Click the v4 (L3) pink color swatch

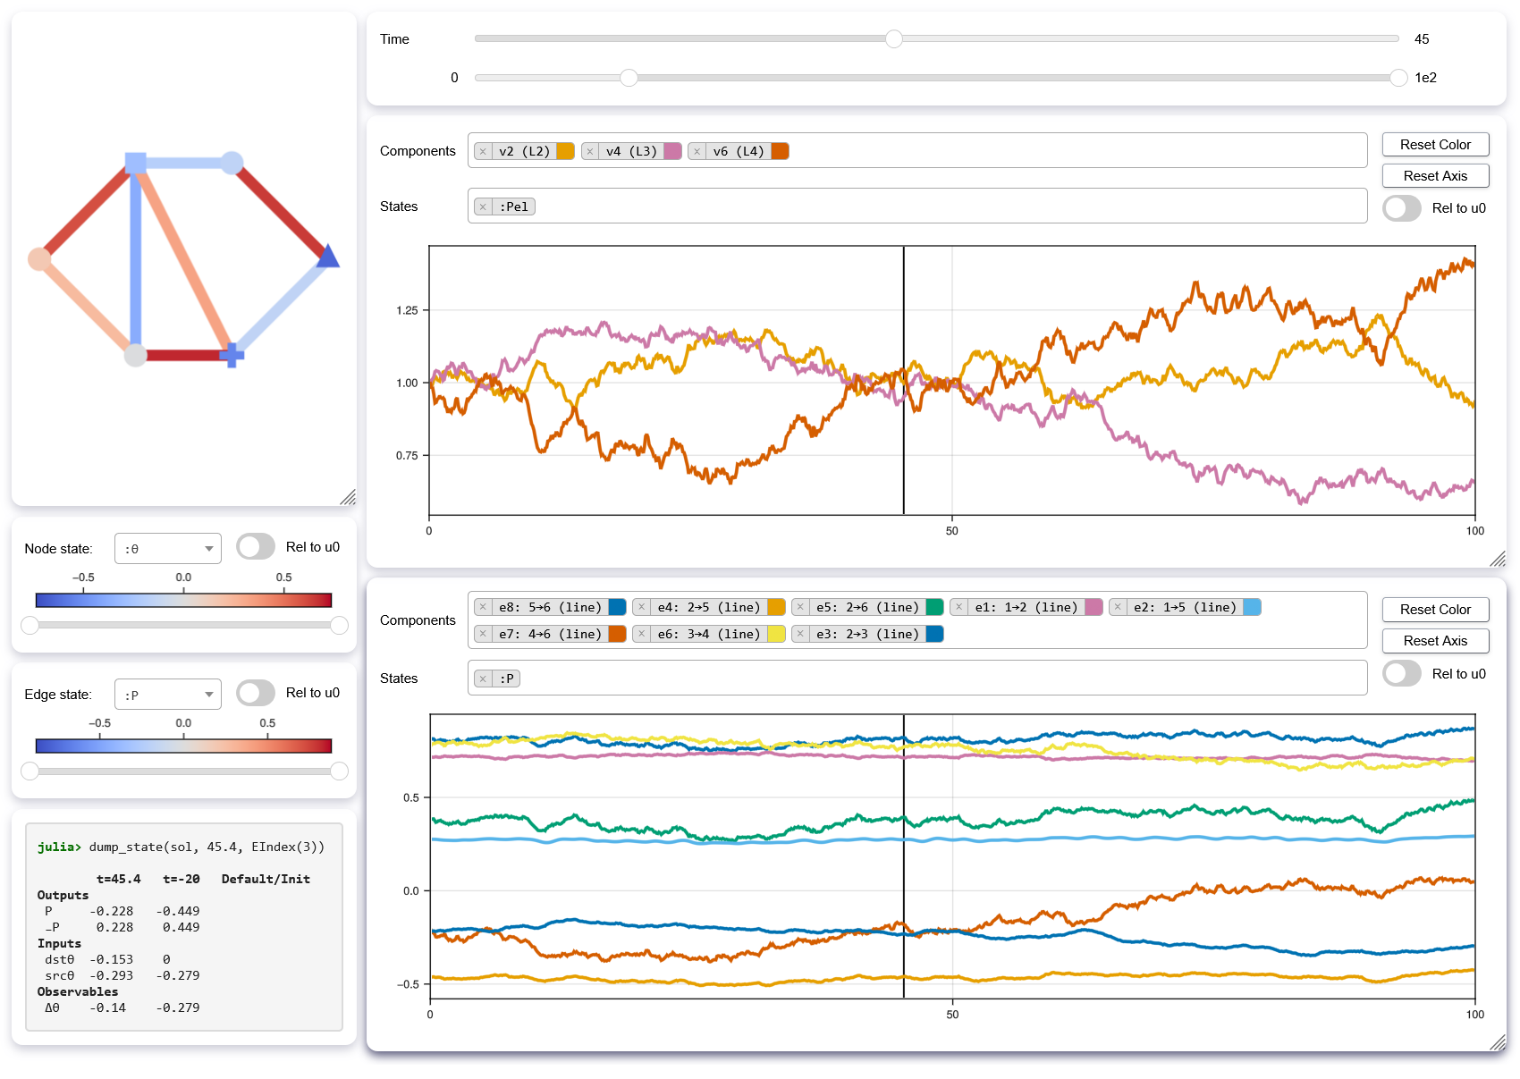click(x=672, y=152)
